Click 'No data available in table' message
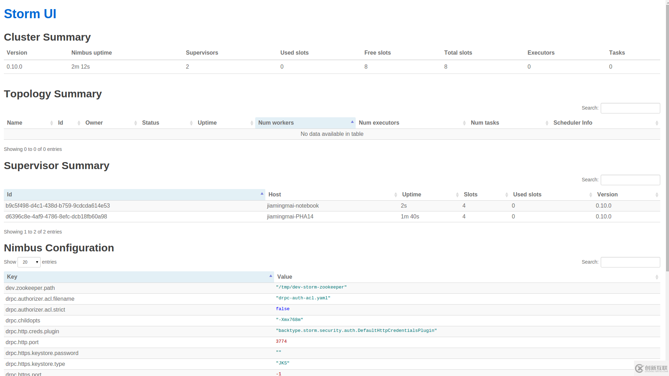The image size is (669, 376). click(x=332, y=134)
